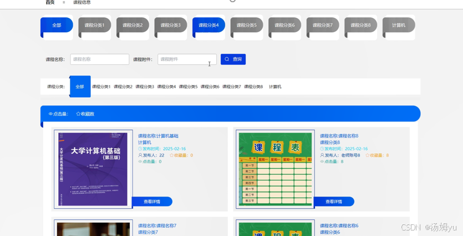
Task: Filter by 课程分类2 in filter row
Action: [123, 87]
